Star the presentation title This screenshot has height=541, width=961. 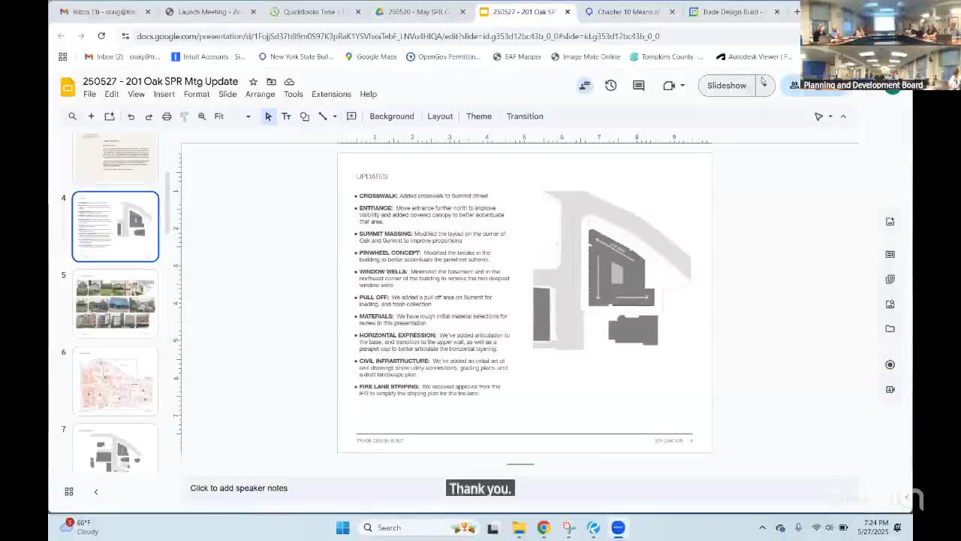(x=253, y=81)
